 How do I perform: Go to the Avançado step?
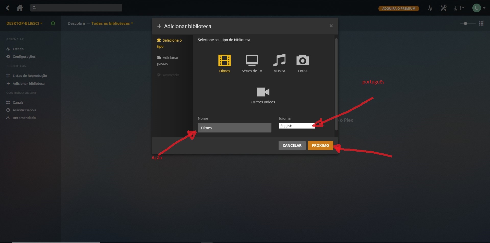168,75
